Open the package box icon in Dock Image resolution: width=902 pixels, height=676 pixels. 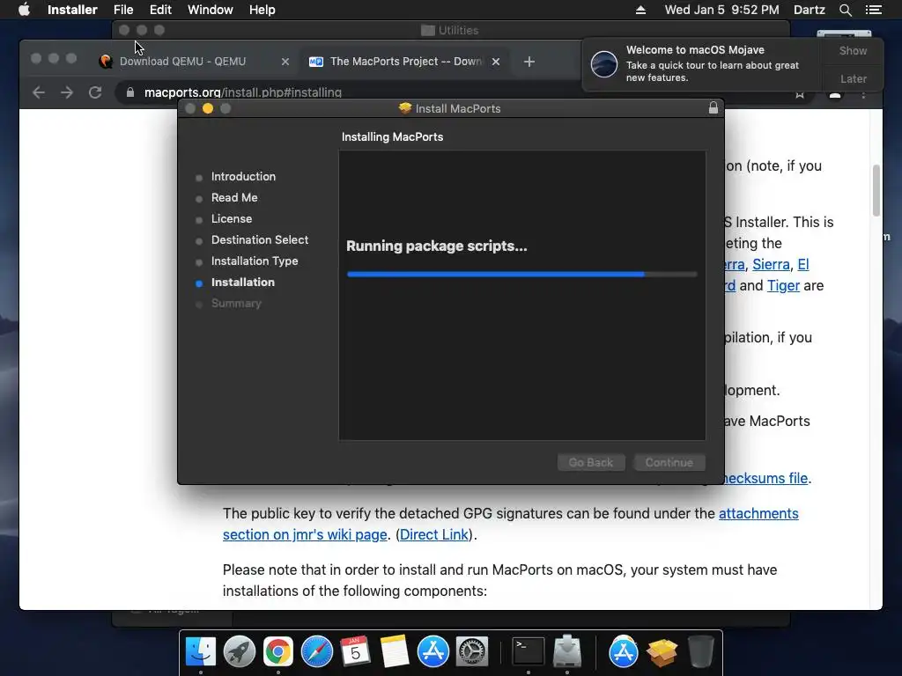(662, 652)
